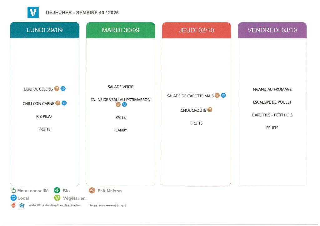Click the TAJINE DE VEAU AU POTIMARRON text
Image resolution: width=320 pixels, height=226 pixels.
pyautogui.click(x=121, y=100)
